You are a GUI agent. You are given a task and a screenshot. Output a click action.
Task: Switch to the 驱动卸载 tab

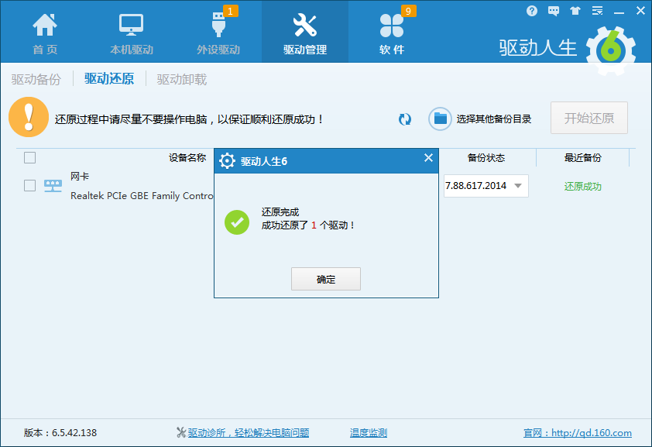click(182, 79)
